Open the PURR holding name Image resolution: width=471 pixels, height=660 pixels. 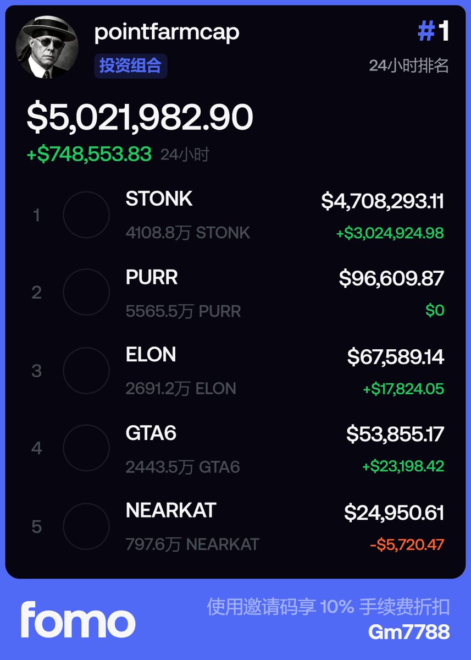[152, 277]
